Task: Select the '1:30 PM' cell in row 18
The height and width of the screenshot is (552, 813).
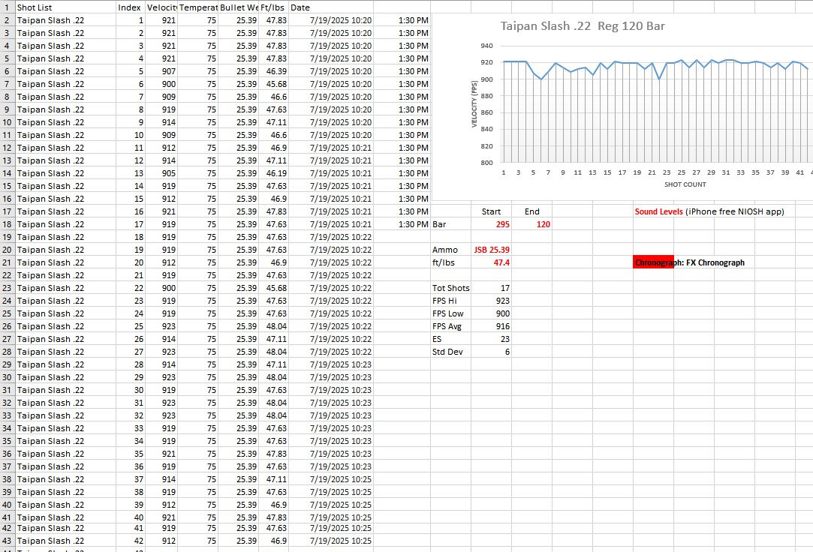Action: click(402, 224)
